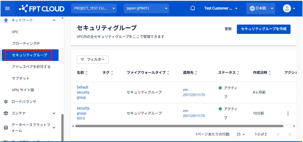The image size is (303, 142).
Task: Open the Default security group link
Action: tap(83, 92)
